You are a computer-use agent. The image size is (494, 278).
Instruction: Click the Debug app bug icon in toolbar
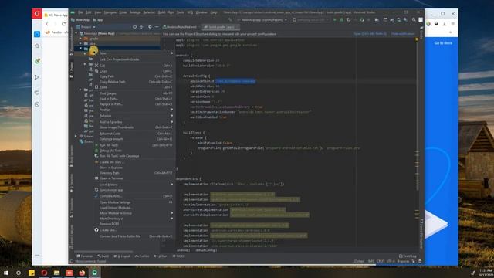pos(341,20)
